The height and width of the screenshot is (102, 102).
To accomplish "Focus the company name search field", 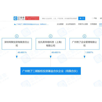I will pos(60,19).
